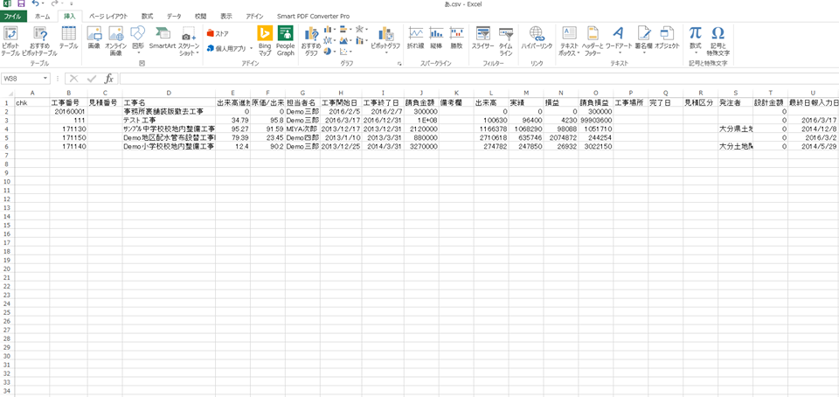This screenshot has width=839, height=397.
Task: Switch to the View (表示) tab
Action: [x=226, y=17]
